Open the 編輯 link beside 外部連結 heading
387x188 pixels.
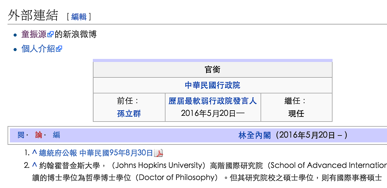(x=79, y=17)
